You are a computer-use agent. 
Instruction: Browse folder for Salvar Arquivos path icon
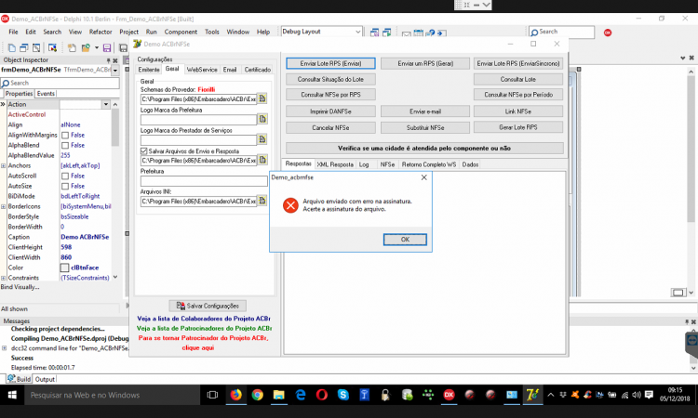pos(262,160)
